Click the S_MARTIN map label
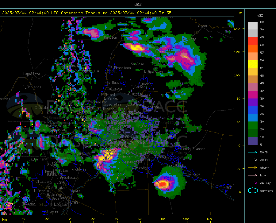 click(x=127, y=136)
